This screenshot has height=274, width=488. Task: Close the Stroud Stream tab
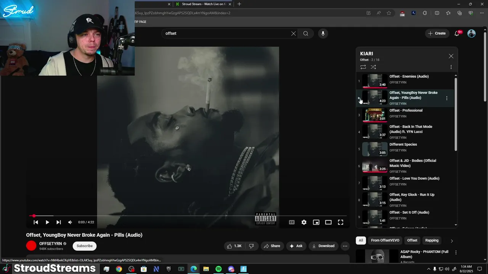click(x=230, y=4)
